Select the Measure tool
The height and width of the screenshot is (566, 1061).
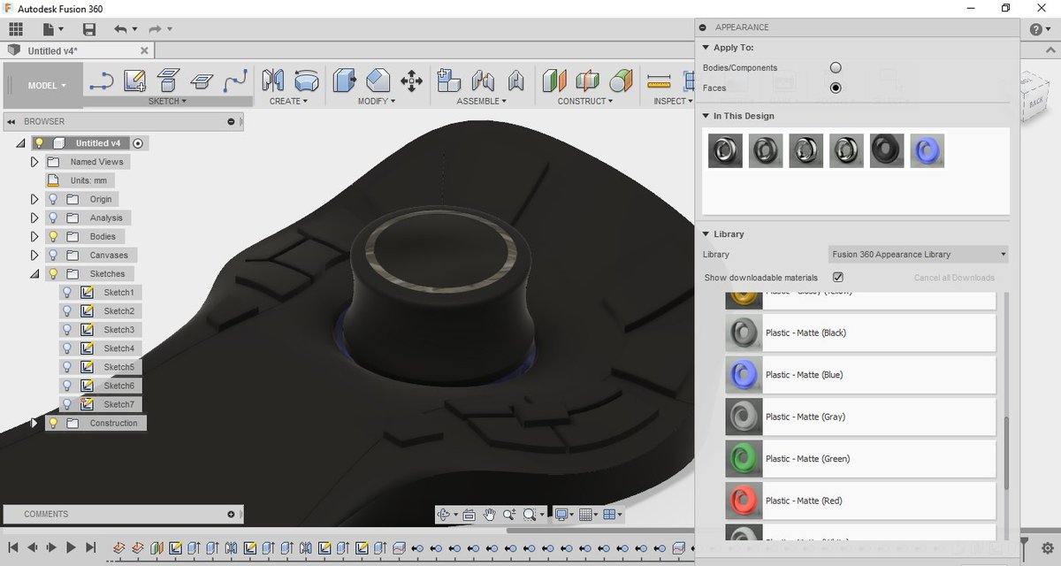[x=659, y=81]
